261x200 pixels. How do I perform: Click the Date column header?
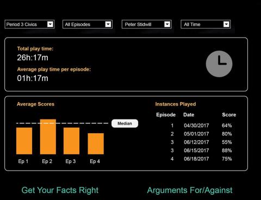(x=189, y=115)
